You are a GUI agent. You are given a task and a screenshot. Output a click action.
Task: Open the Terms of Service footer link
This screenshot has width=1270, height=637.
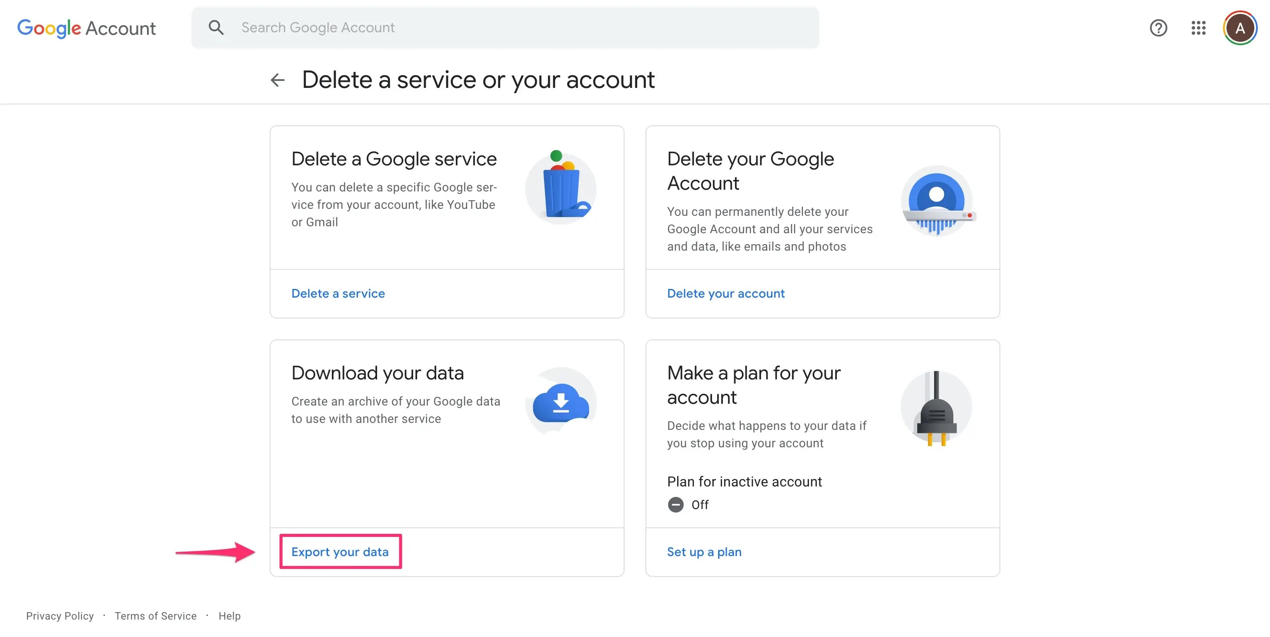pyautogui.click(x=155, y=616)
